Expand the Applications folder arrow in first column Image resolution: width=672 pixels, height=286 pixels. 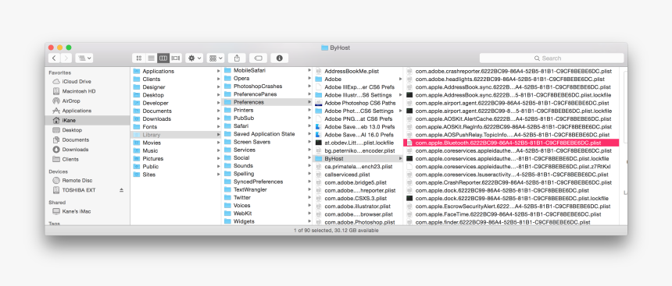219,71
